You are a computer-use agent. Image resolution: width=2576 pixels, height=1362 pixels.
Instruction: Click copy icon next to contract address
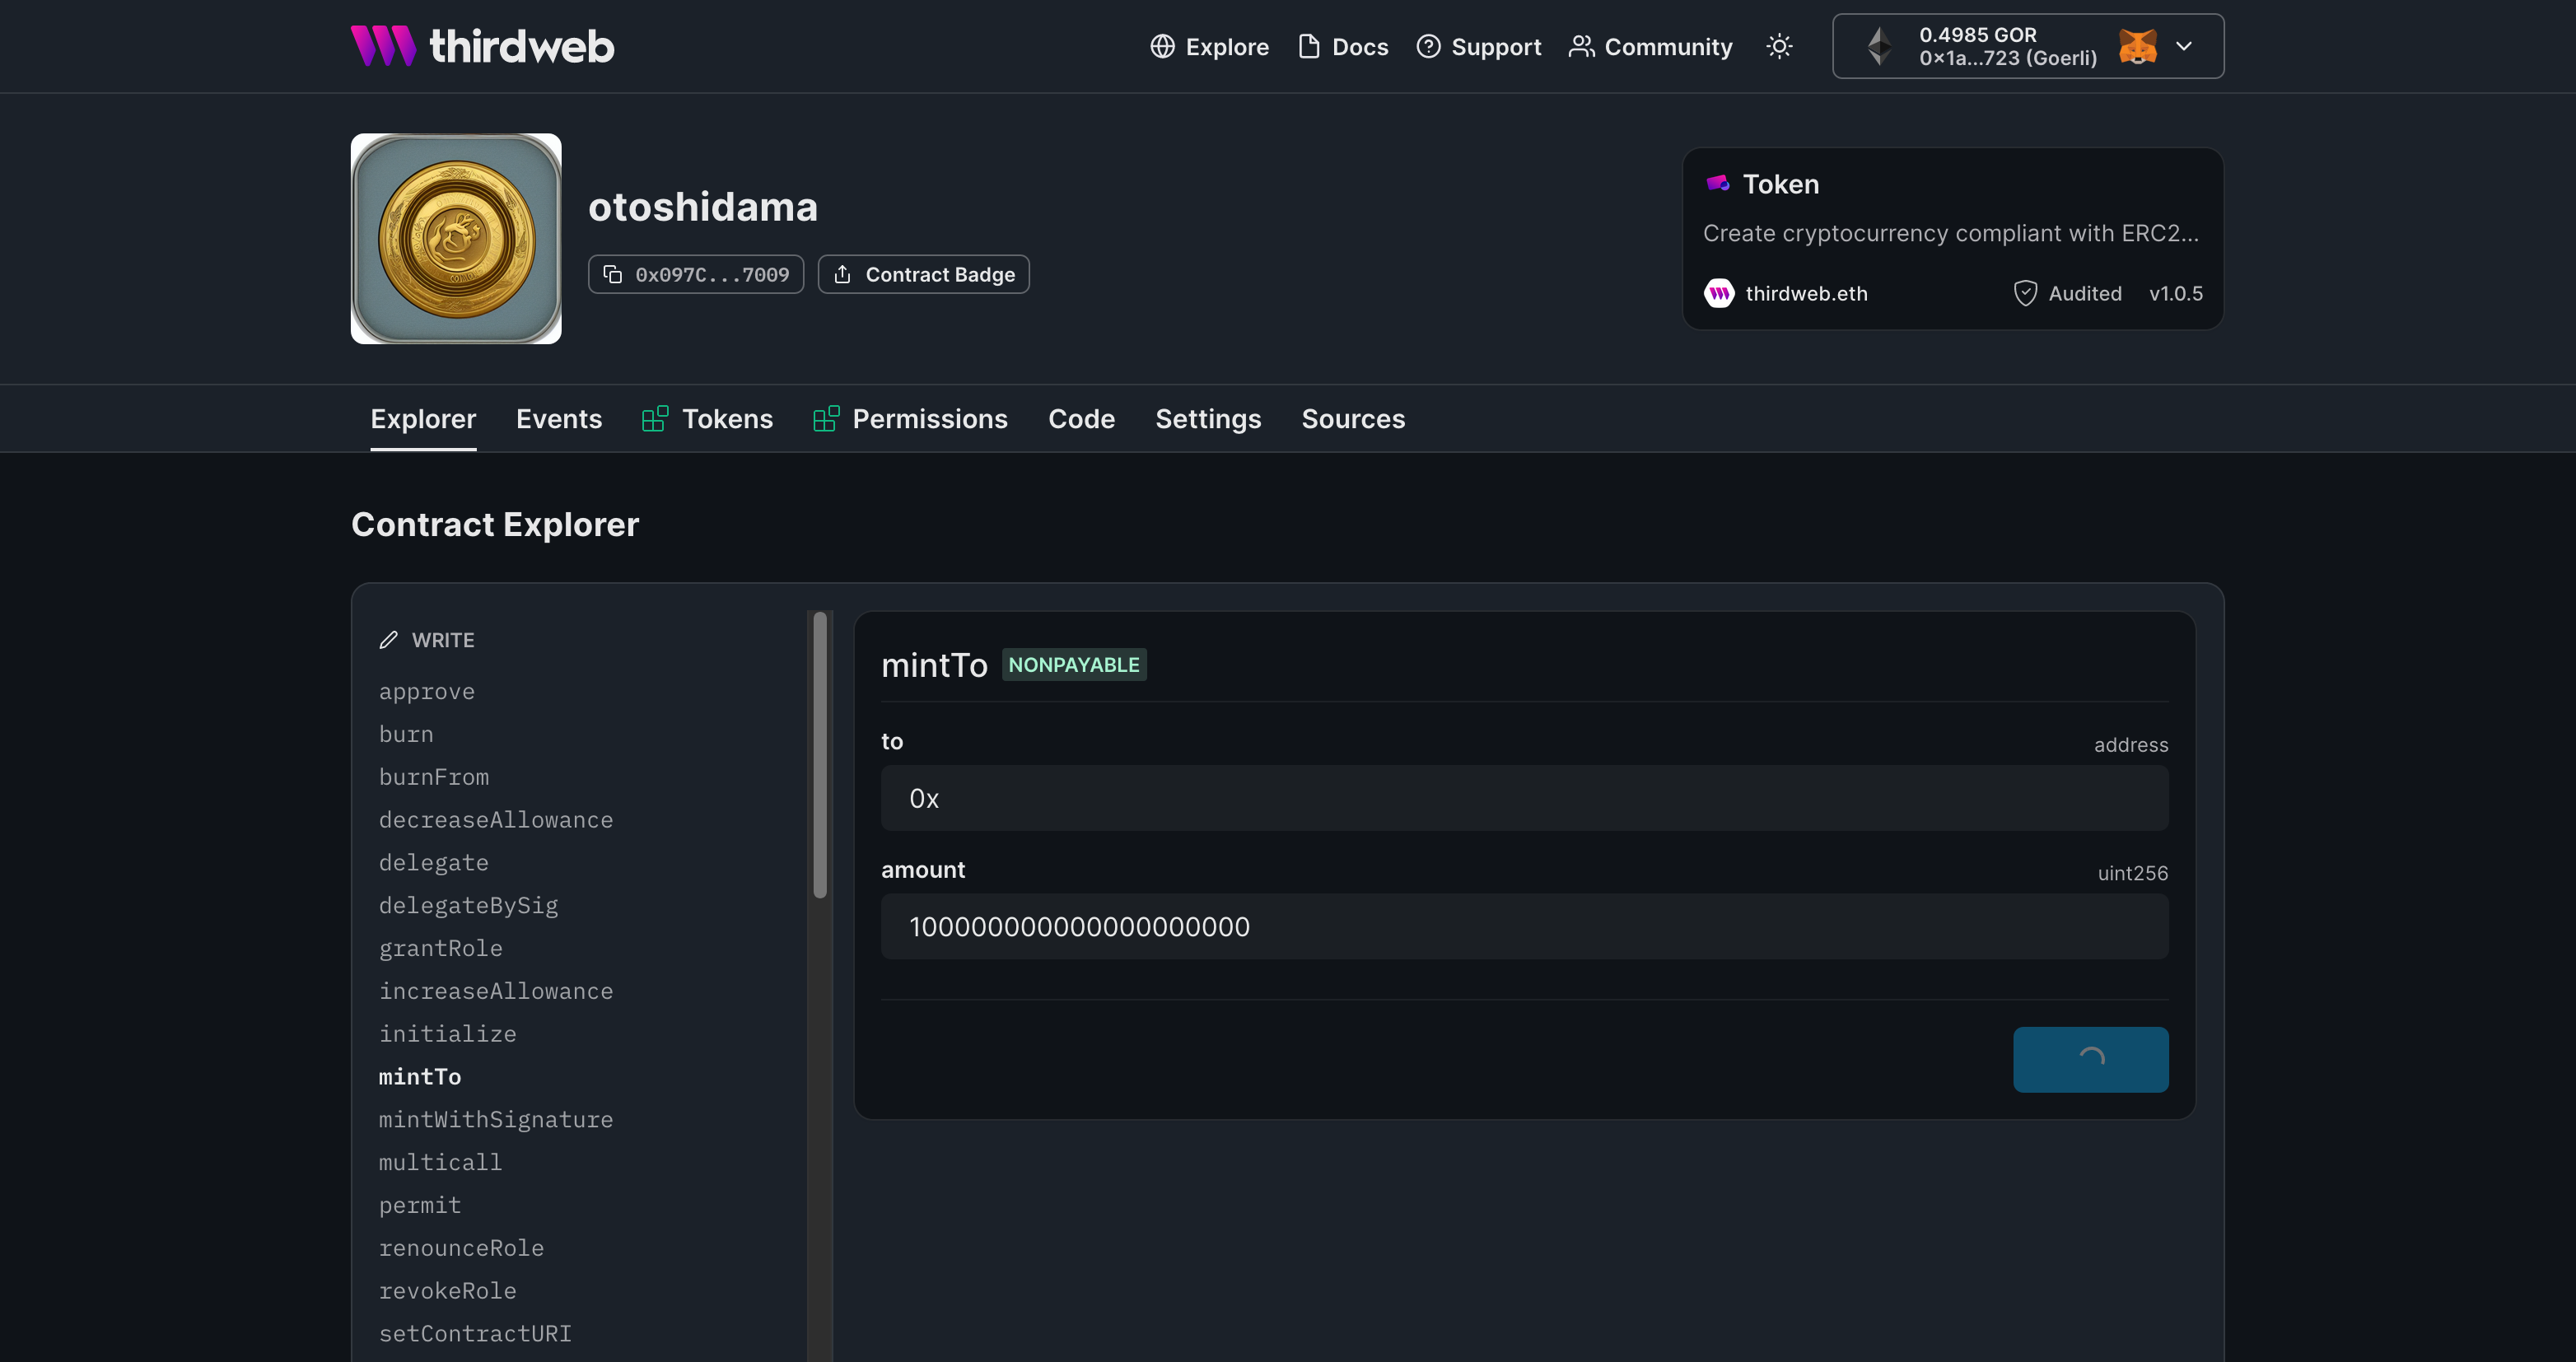613,274
